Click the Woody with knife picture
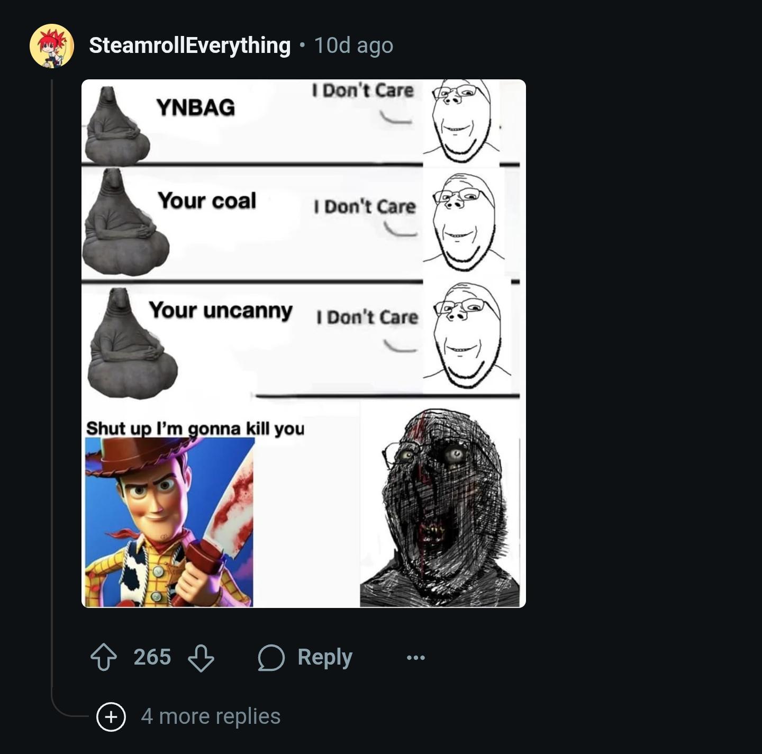Viewport: 762px width, 754px height. click(169, 522)
